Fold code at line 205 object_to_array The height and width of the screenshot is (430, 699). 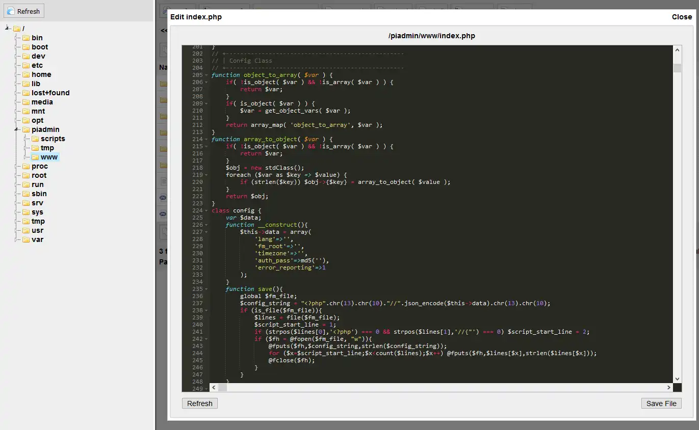point(206,75)
